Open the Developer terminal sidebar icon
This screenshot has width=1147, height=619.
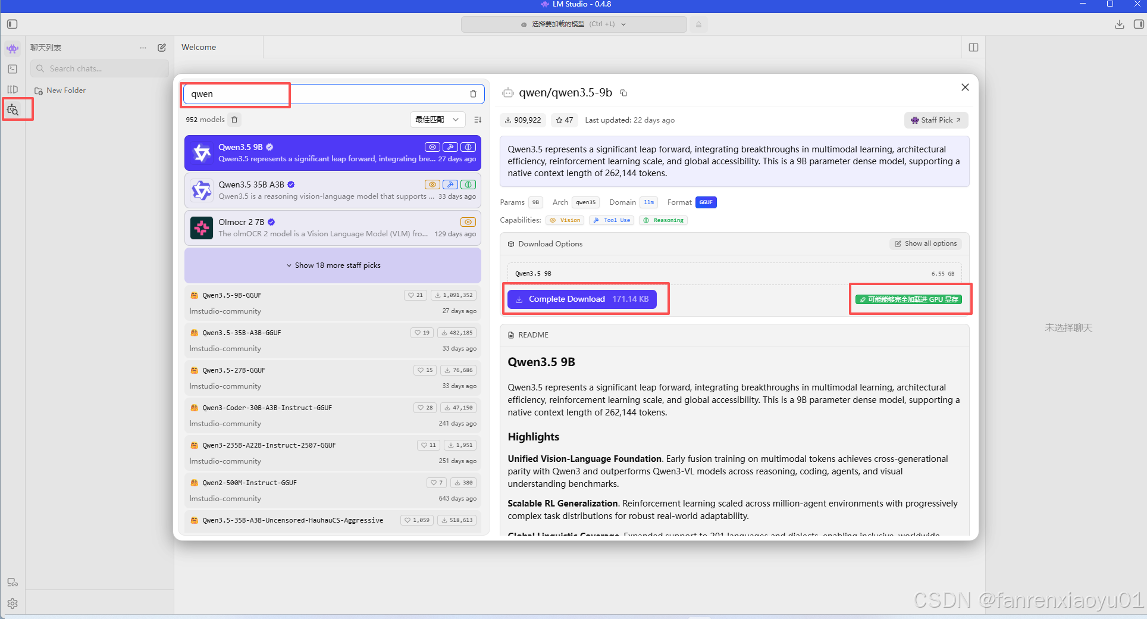pos(12,69)
